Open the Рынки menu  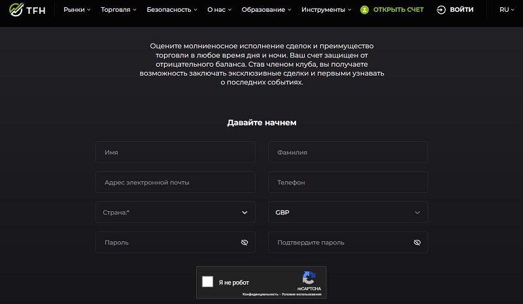click(x=77, y=10)
